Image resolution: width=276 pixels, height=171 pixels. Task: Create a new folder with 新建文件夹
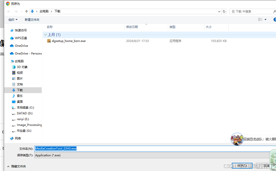point(32,20)
